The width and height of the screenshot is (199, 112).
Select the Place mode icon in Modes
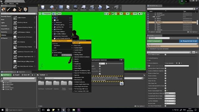(3, 10)
